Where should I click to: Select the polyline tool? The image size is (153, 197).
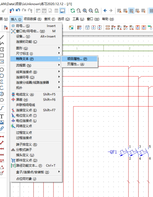2,43
